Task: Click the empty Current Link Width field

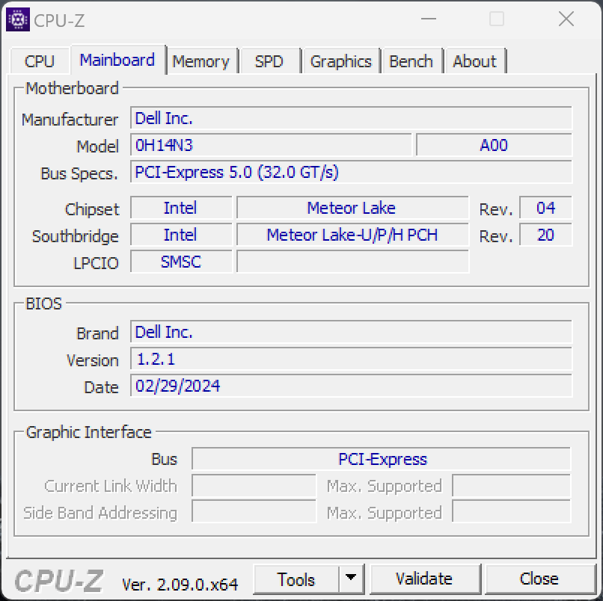Action: pos(254,486)
